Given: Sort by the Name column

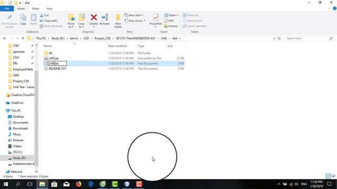Looking at the screenshot, I should pyautogui.click(x=48, y=46).
